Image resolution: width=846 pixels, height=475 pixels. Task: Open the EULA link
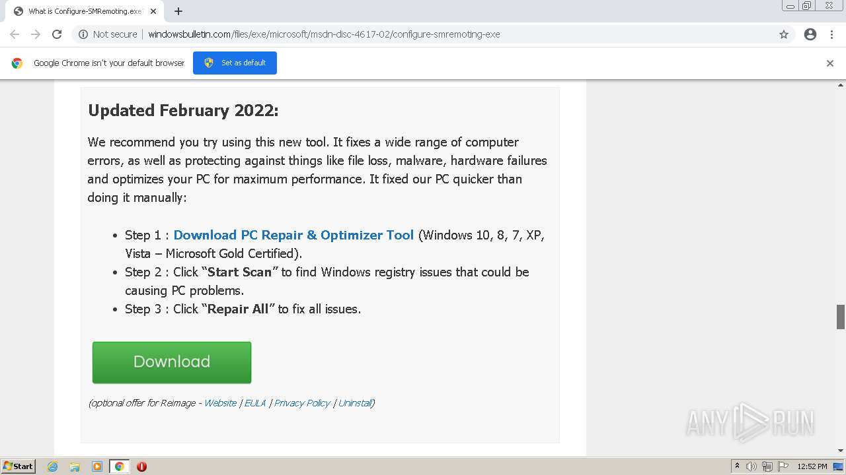(x=254, y=403)
